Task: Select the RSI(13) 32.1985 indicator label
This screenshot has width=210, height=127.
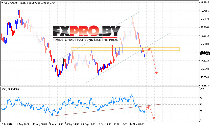Action: click(10, 89)
